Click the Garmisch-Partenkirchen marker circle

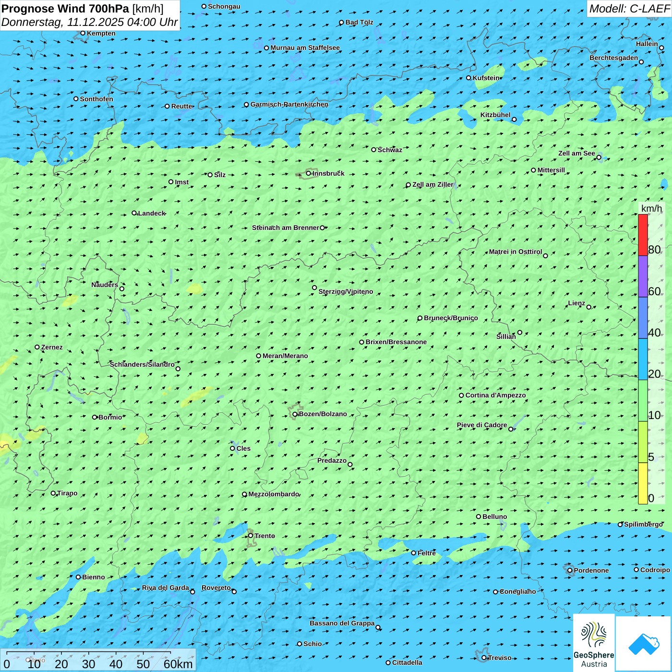(x=246, y=105)
